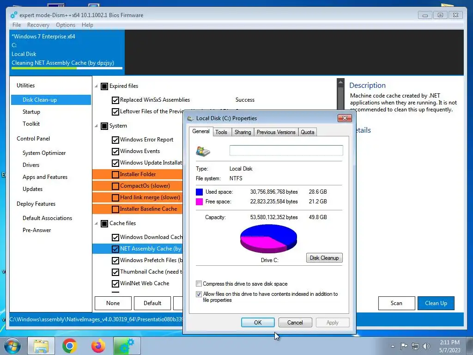Open the network tray icon
473x355 pixels.
tap(415, 346)
